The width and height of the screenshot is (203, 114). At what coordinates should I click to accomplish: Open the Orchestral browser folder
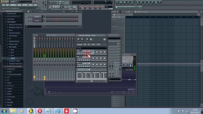point(11,97)
